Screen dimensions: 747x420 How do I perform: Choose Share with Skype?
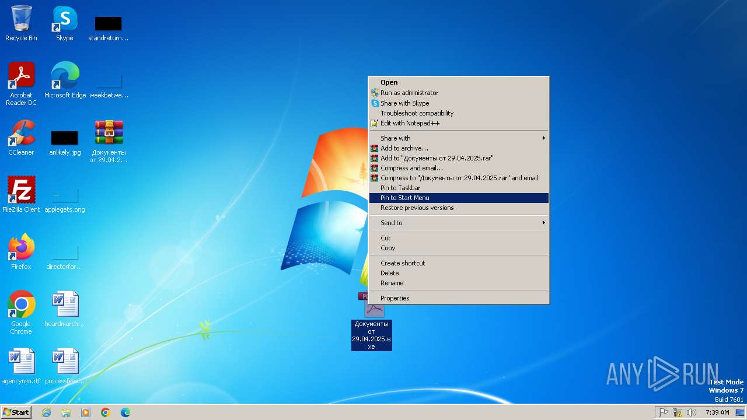[x=459, y=103]
